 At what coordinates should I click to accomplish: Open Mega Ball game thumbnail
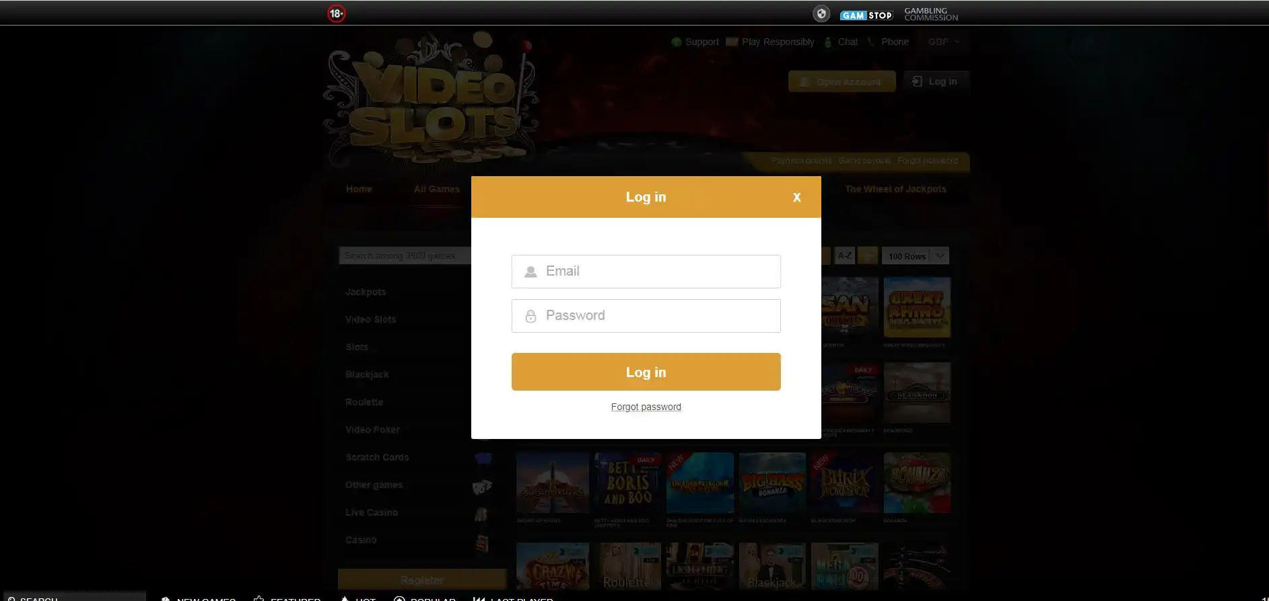(845, 566)
